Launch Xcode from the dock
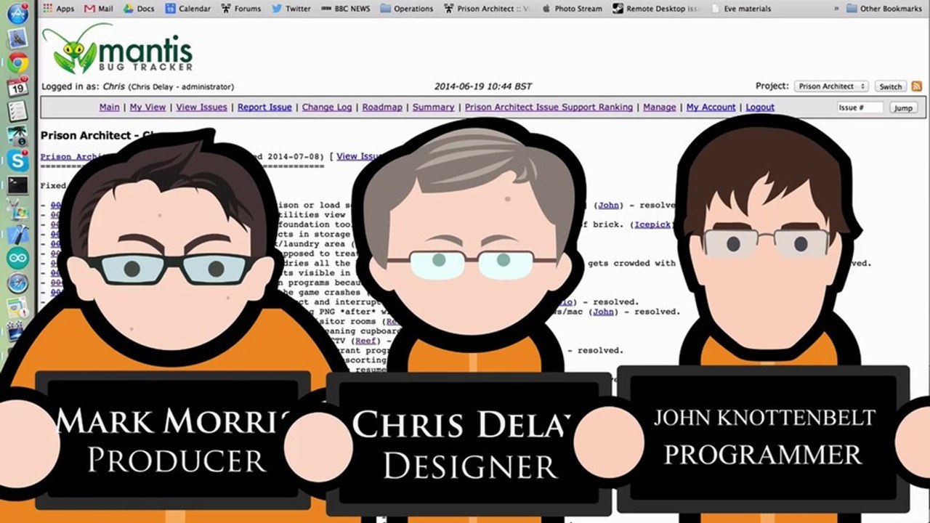Screen dimensions: 930x523 pyautogui.click(x=17, y=234)
